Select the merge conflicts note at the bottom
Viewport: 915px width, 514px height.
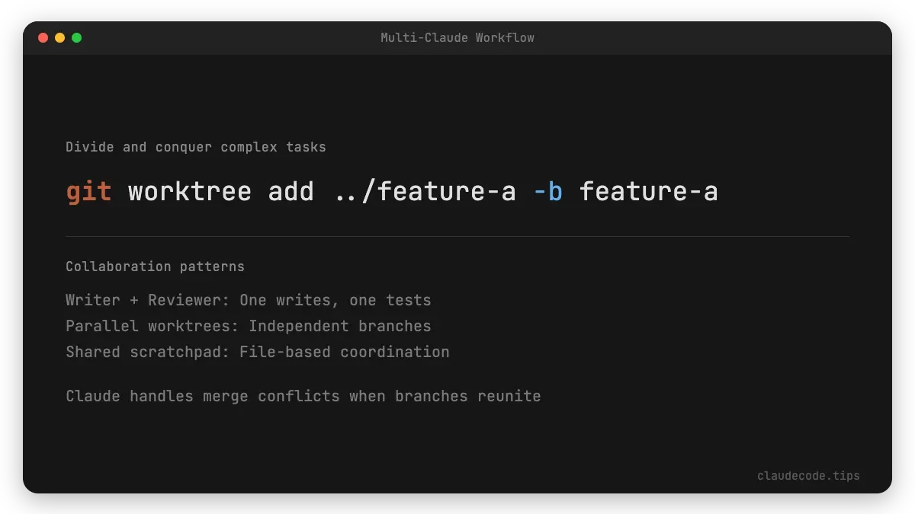point(303,396)
